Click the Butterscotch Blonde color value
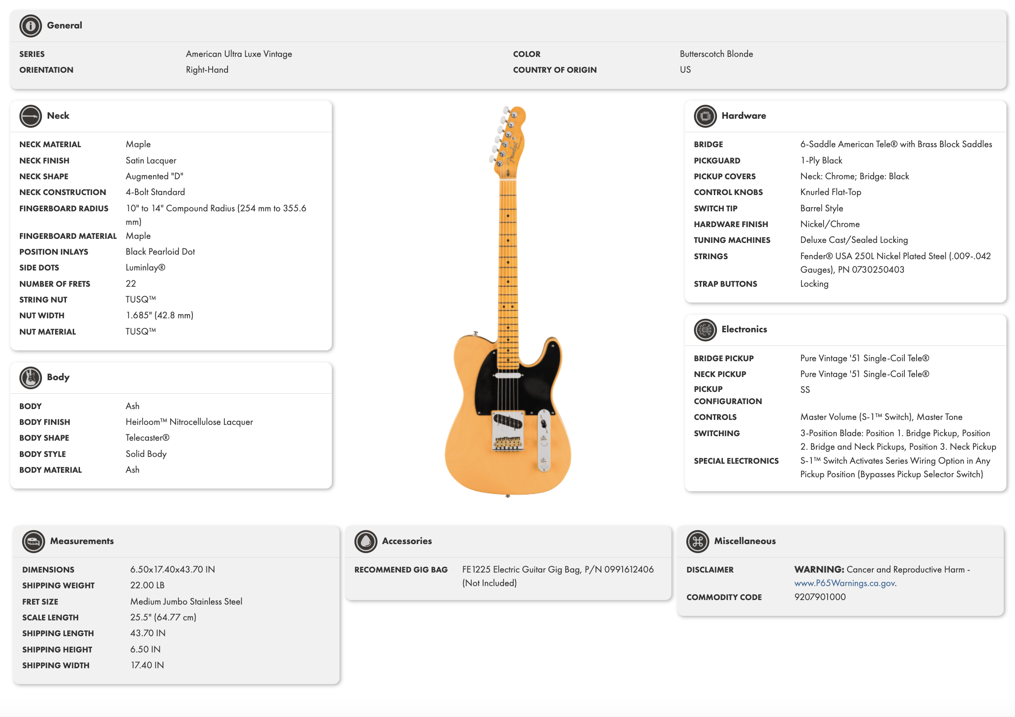 click(716, 54)
